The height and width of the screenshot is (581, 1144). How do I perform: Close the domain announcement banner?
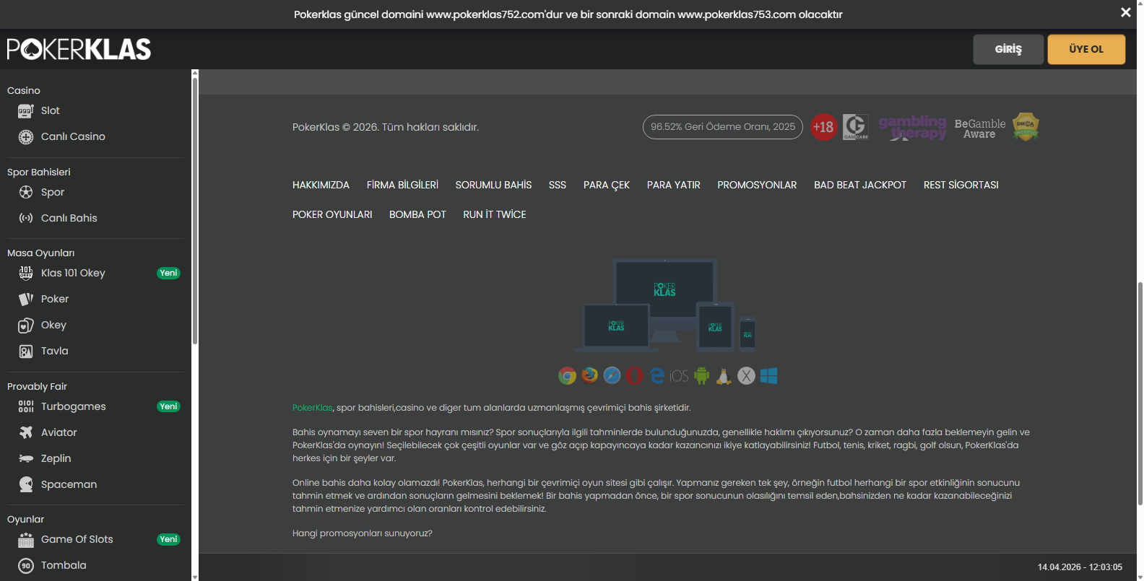(x=1125, y=12)
